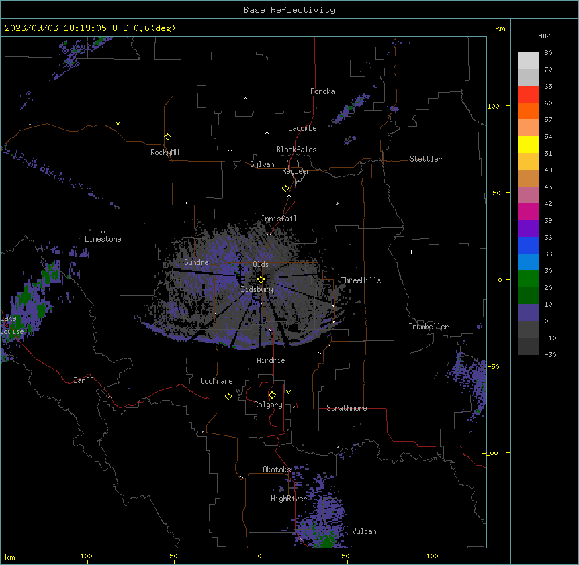Click the Strathmore town label
Image resolution: width=579 pixels, height=565 pixels.
click(x=347, y=408)
